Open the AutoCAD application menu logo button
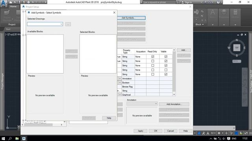This screenshot has width=252, height=141. (x=4, y=4)
